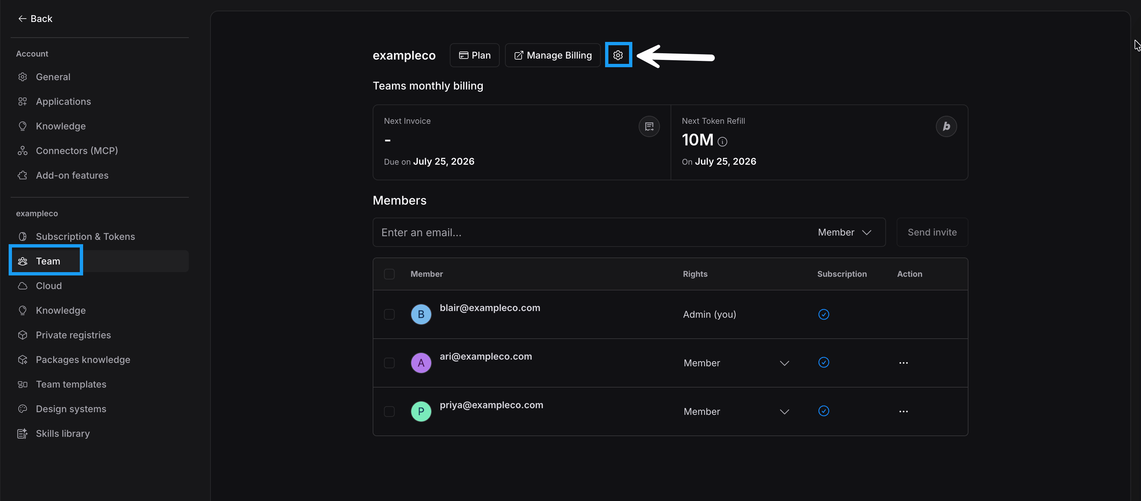The image size is (1141, 501).
Task: Open actions menu for ari@exampleco.com
Action: (x=903, y=363)
